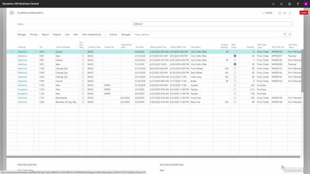Open the FactBox information icon
The width and height of the screenshot is (310, 174).
tap(290, 34)
